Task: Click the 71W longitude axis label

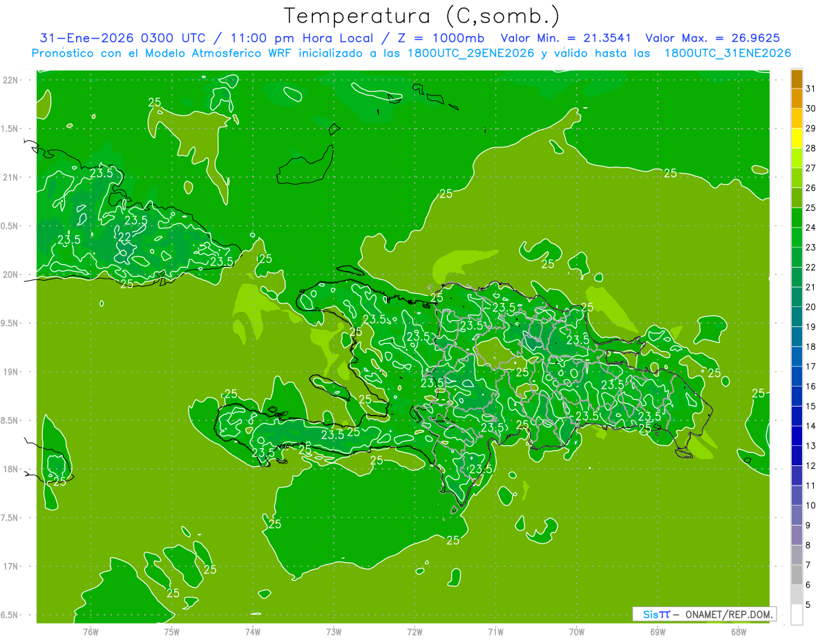Action: coord(495,631)
